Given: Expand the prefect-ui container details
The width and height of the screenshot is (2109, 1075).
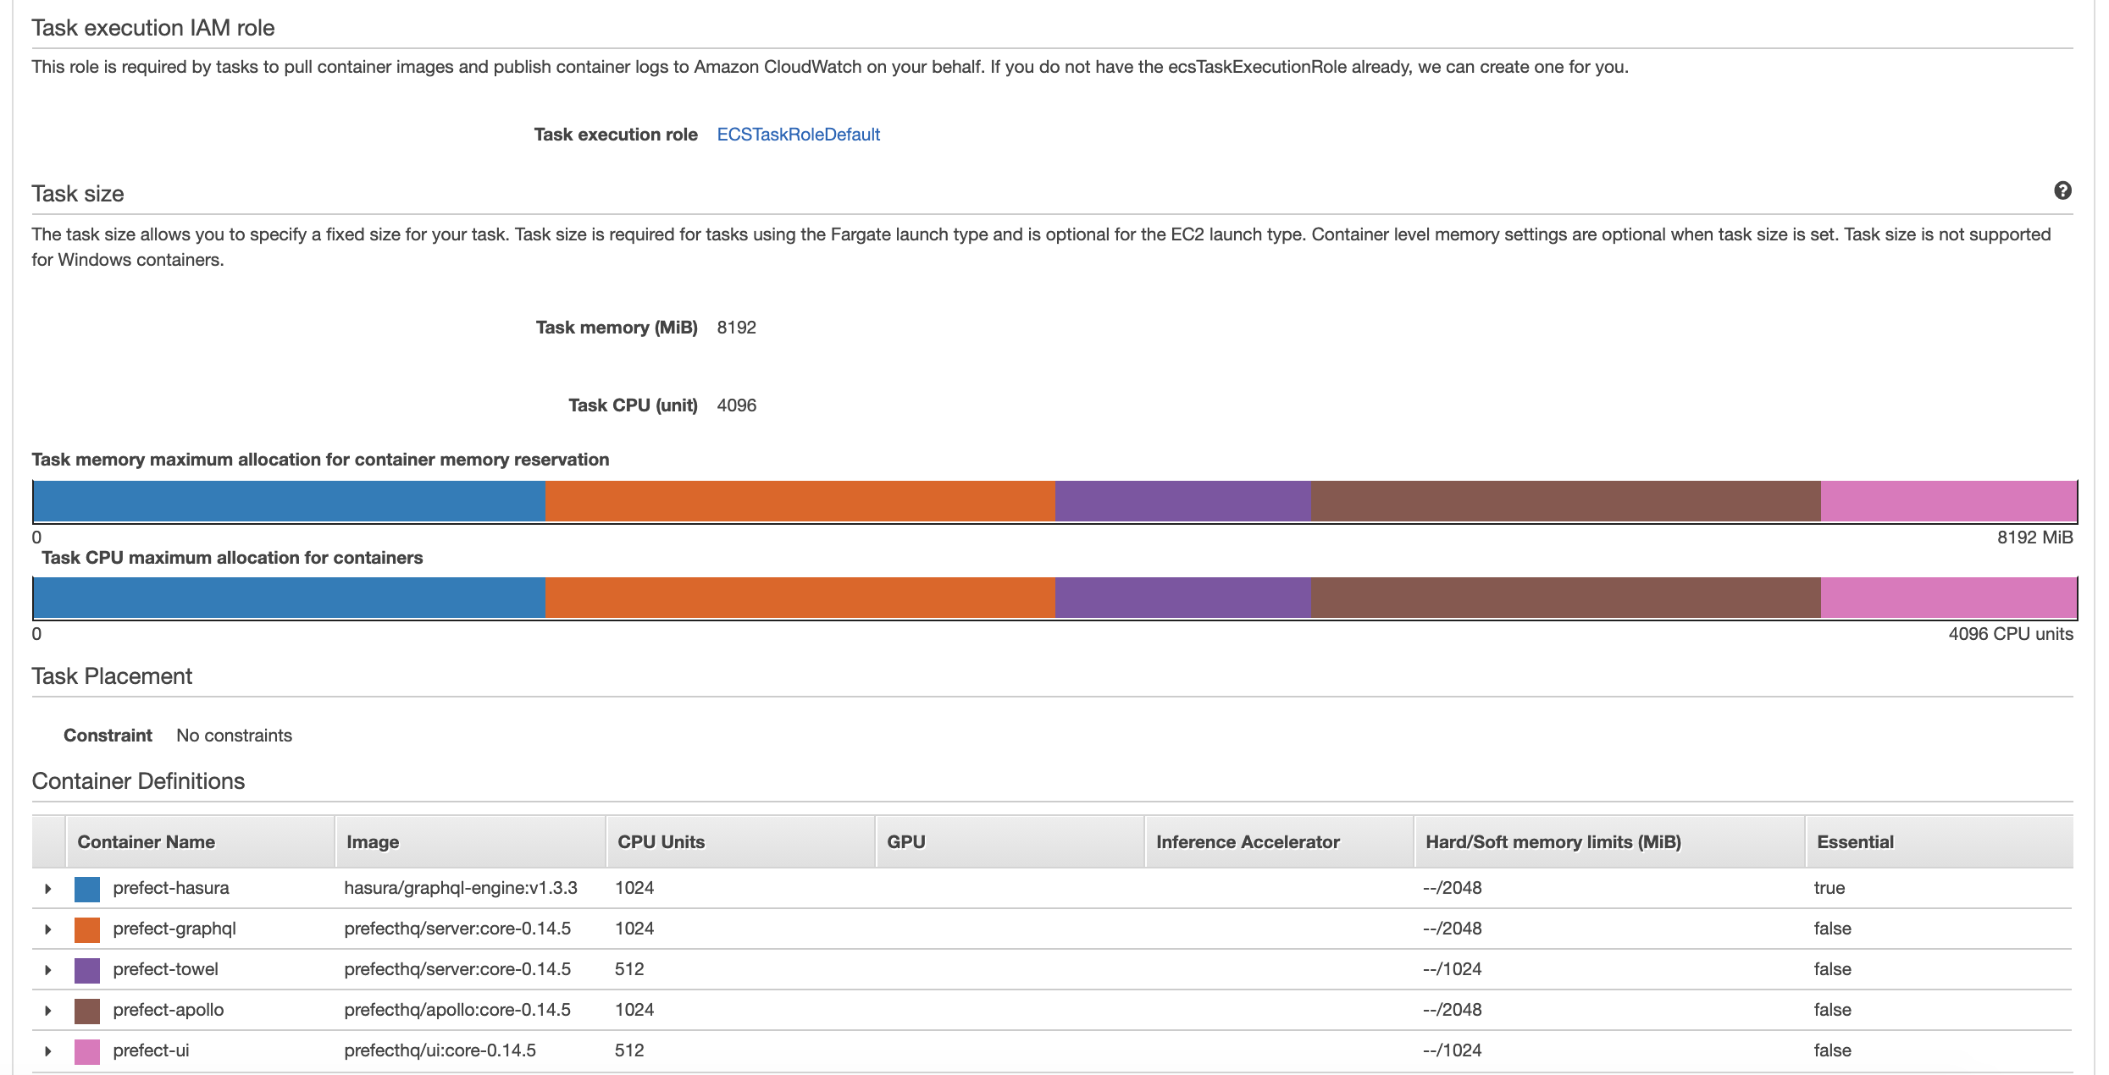Looking at the screenshot, I should (48, 1051).
